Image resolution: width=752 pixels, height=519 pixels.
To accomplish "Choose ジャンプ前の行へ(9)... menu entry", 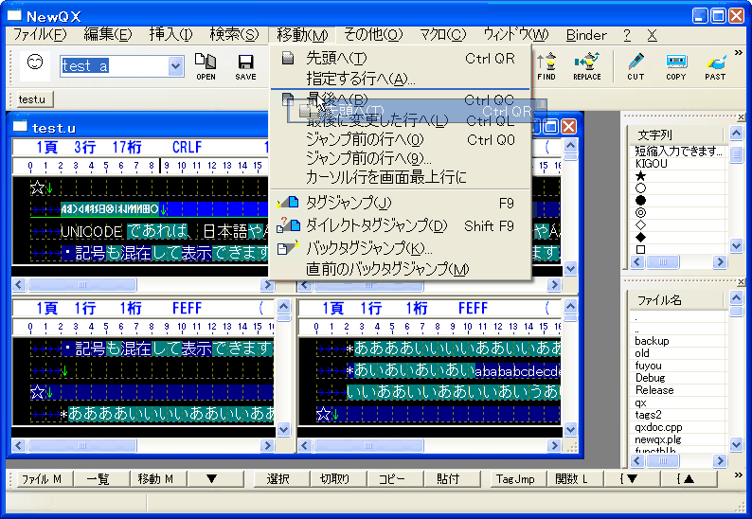I will [401, 158].
